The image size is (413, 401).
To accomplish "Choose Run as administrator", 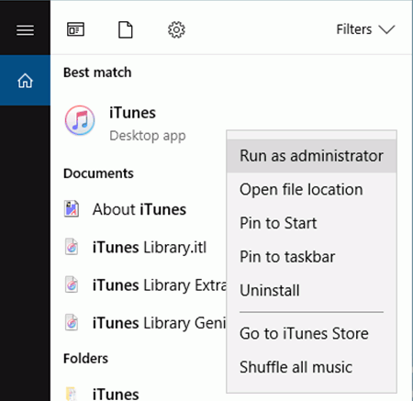I will click(x=311, y=156).
